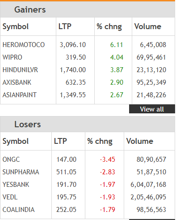Open SUNPHARMA stock entry
Screen dimensions: 176x220
pyautogui.click(x=21, y=172)
